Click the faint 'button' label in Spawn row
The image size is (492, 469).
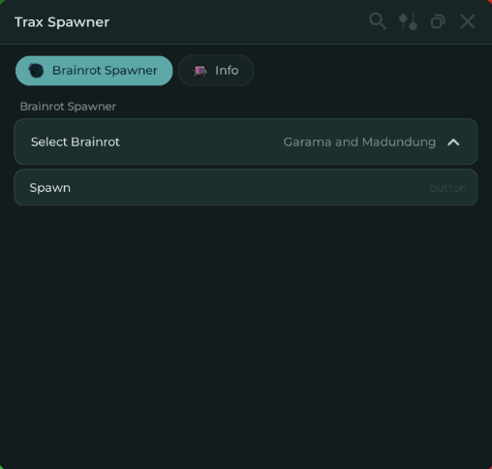point(448,188)
